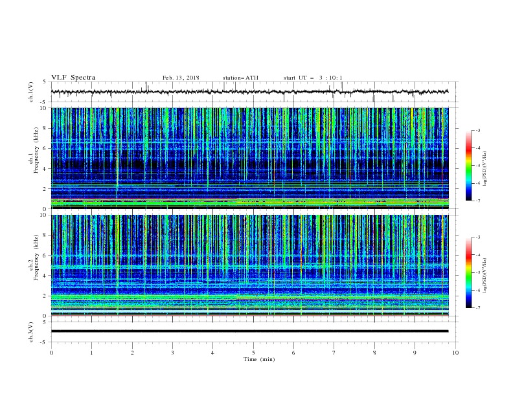513x396 pixels.
Task: Click the "-7" label on ch.1 colorbar
Action: pyautogui.click(x=477, y=201)
